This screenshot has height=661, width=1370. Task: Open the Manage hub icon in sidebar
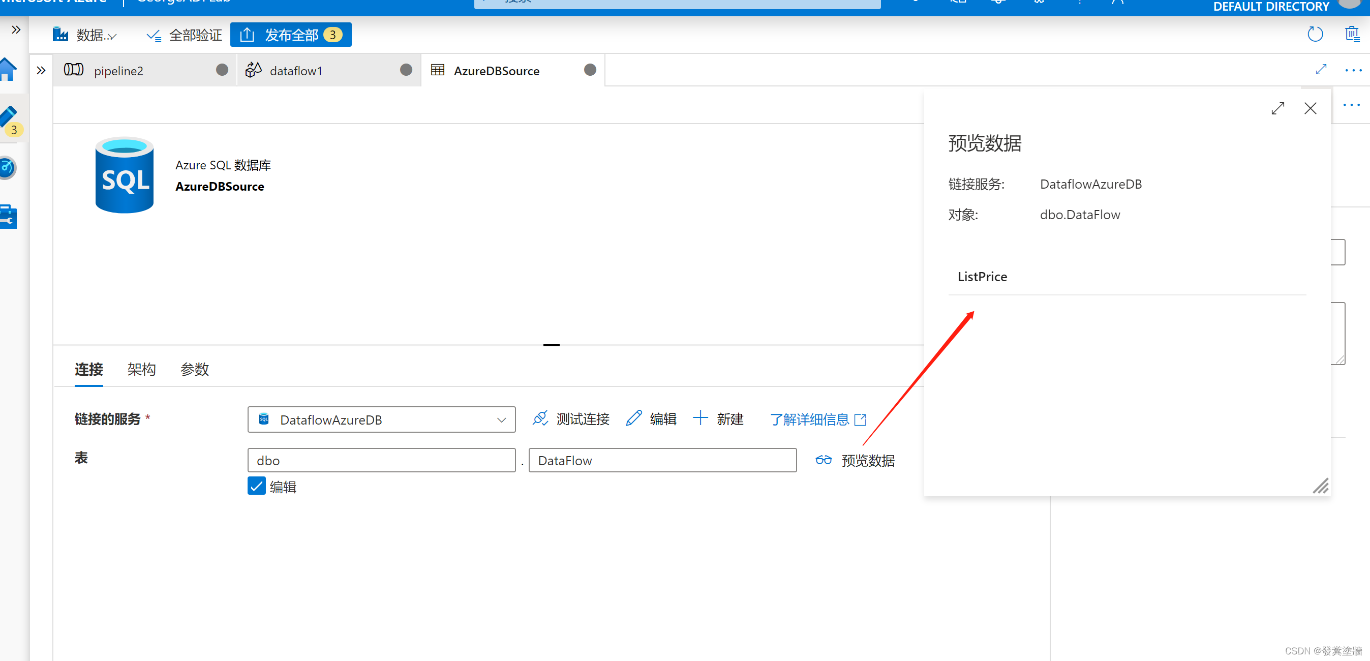8,216
